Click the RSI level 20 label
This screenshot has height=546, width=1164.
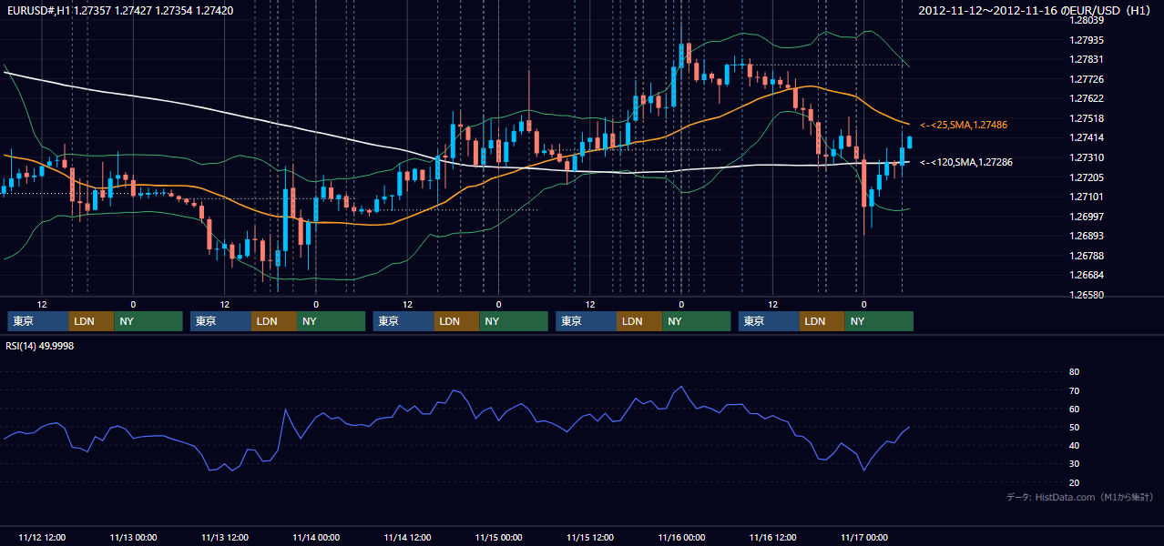1074,482
